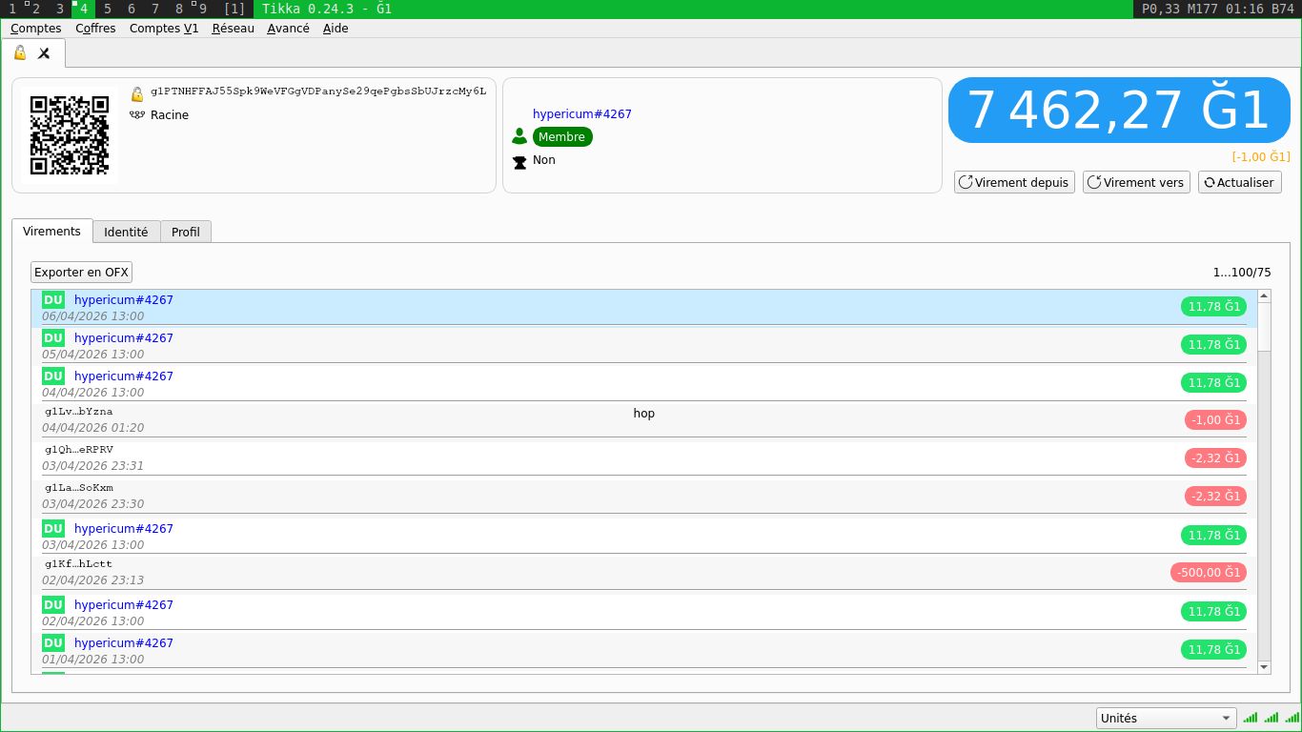Open the Comptes menu
The width and height of the screenshot is (1302, 732).
(36, 29)
